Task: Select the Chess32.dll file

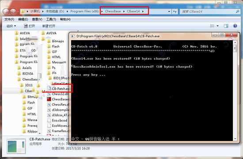Action: 58,94
